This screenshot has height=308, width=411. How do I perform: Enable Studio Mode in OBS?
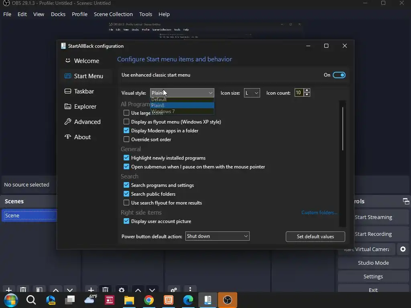tap(373, 263)
